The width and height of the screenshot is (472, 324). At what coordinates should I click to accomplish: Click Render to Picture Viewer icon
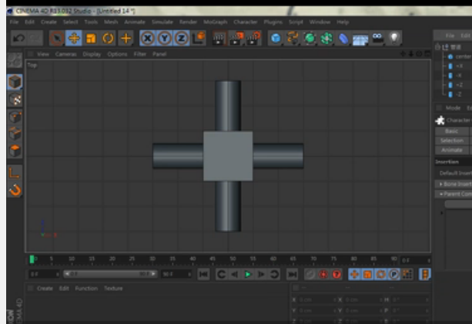(236, 39)
